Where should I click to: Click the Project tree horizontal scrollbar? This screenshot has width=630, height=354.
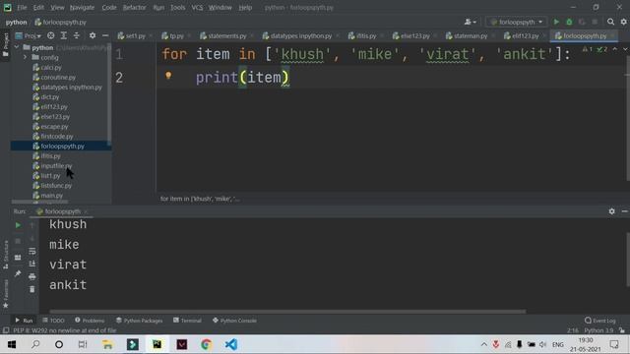39,202
